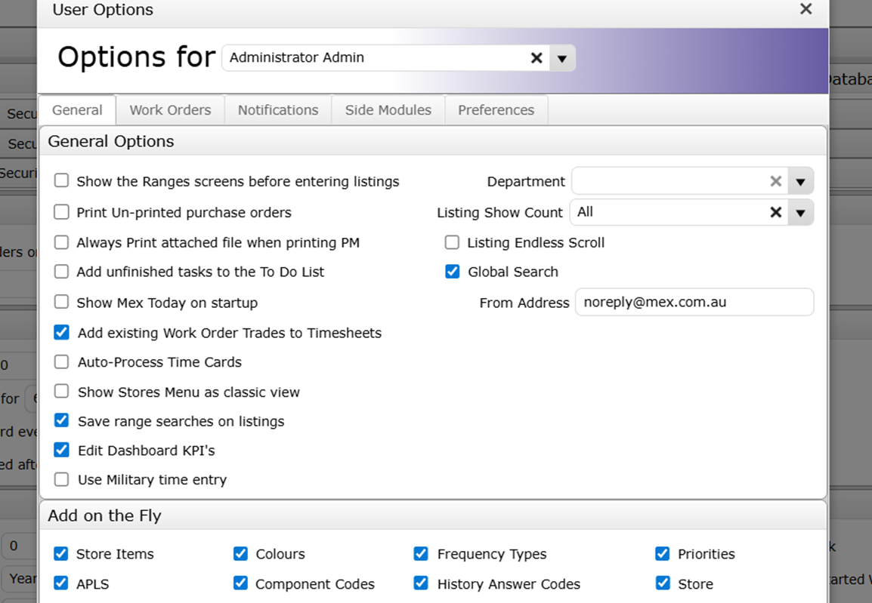The height and width of the screenshot is (603, 872).
Task: Uncheck Edit Dashboard KPI's
Action: [62, 451]
